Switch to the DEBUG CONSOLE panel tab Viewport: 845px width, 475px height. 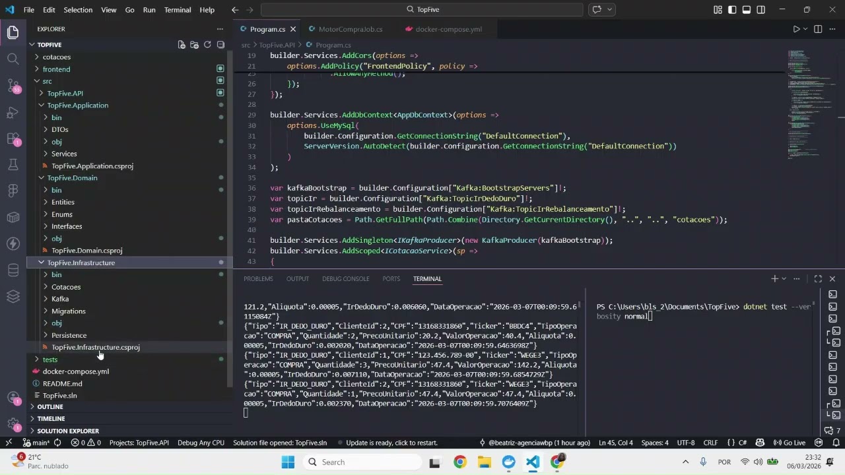[x=346, y=279]
